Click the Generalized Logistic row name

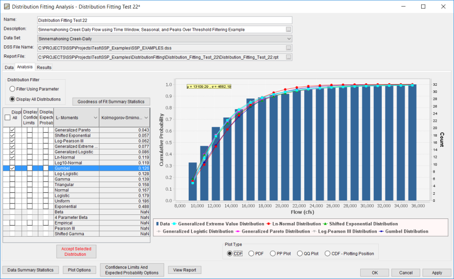[74, 152]
